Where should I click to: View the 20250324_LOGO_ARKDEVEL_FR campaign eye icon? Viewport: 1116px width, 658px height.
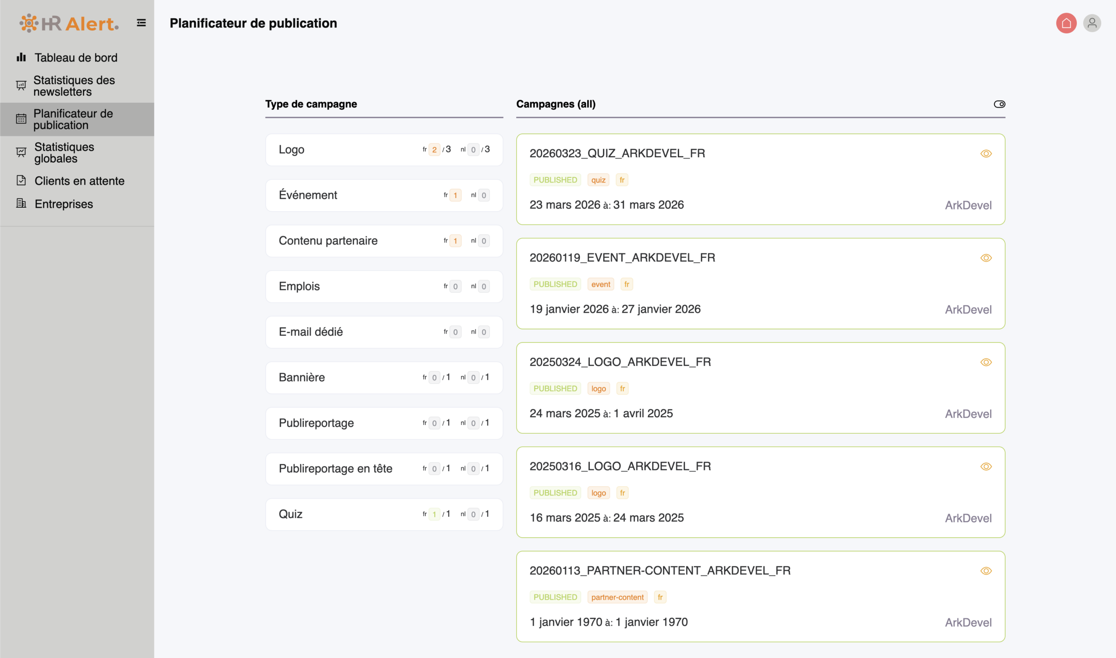point(986,362)
